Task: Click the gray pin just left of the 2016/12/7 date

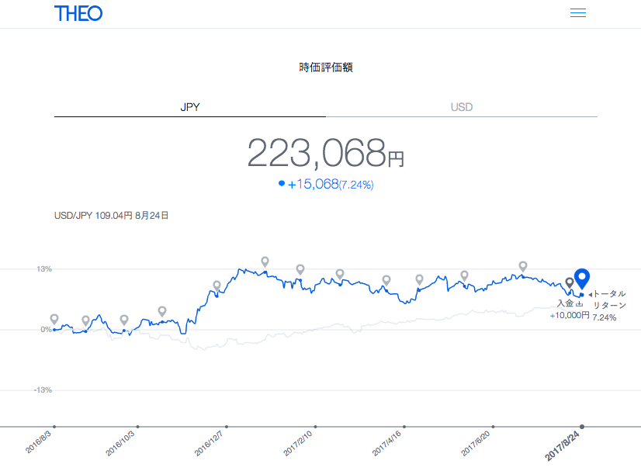Action: 217,286
